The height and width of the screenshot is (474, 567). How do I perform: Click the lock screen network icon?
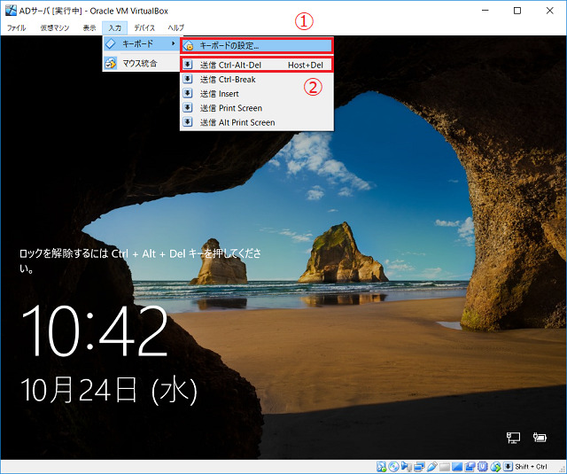coord(513,438)
